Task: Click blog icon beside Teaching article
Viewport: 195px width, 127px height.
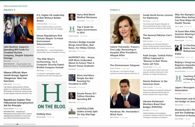Action: tap(178, 79)
